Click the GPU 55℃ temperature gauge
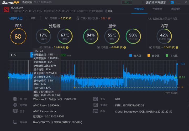The height and width of the screenshot is (131, 189). (112, 36)
